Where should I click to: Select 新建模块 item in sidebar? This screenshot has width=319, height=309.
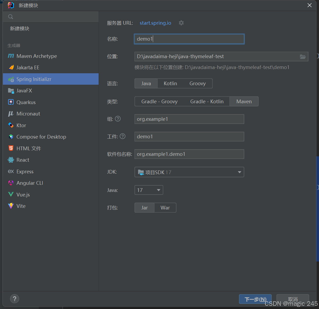(51, 28)
